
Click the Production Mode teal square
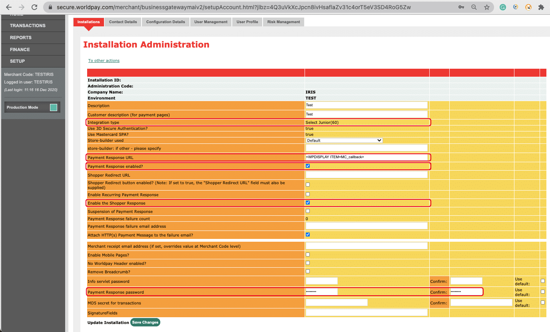pos(54,107)
